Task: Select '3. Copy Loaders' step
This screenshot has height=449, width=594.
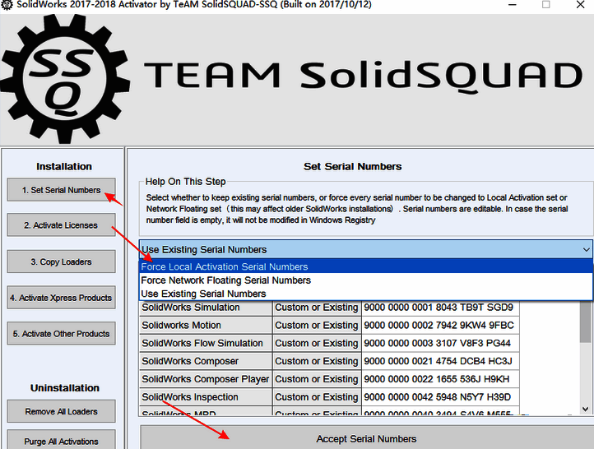Action: tap(61, 262)
